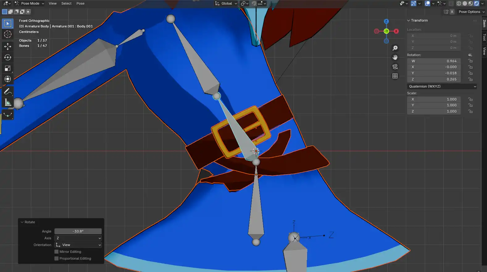This screenshot has width=487, height=272.
Task: Click the green Y axis gizmo handle
Action: [386, 31]
